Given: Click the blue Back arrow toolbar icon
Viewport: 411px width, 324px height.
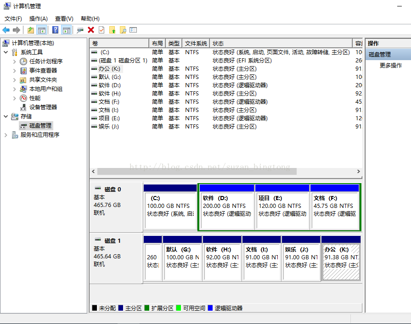Looking at the screenshot, I should pos(6,30).
